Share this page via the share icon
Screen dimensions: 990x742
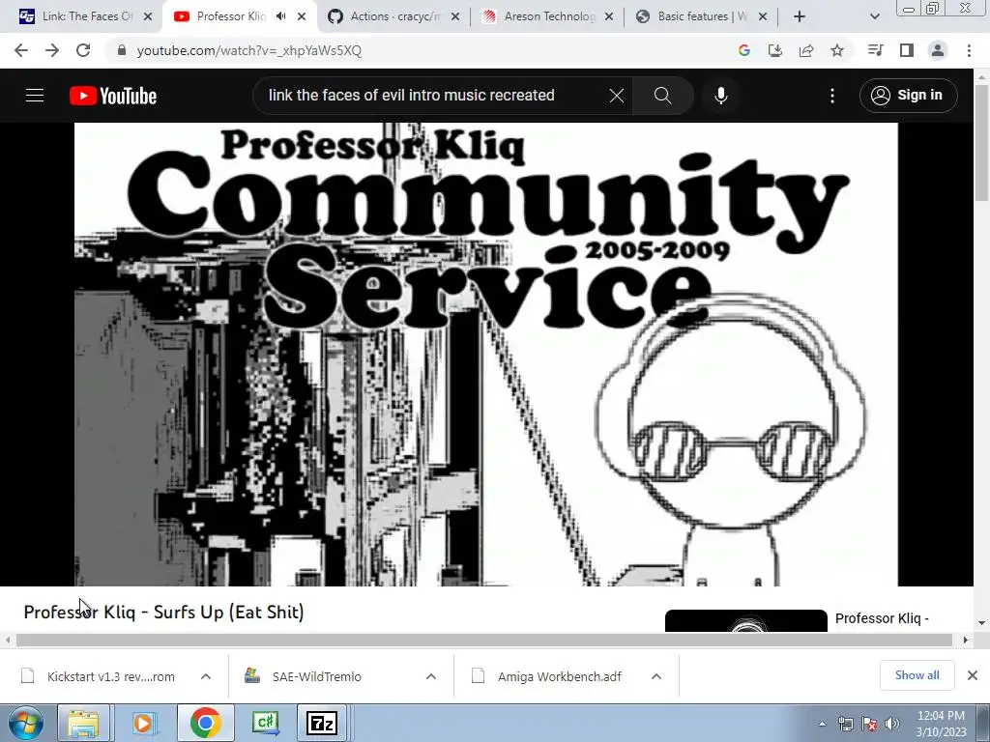(x=806, y=50)
